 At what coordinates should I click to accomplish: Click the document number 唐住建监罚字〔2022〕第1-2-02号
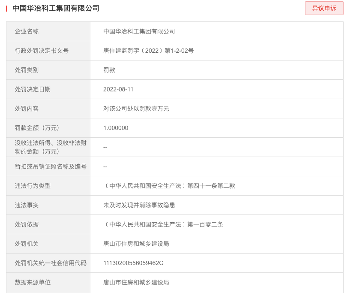148,51
